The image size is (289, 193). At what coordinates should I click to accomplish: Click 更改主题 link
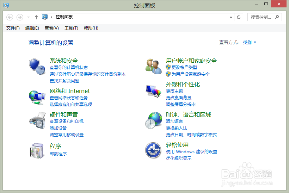coord(174,91)
